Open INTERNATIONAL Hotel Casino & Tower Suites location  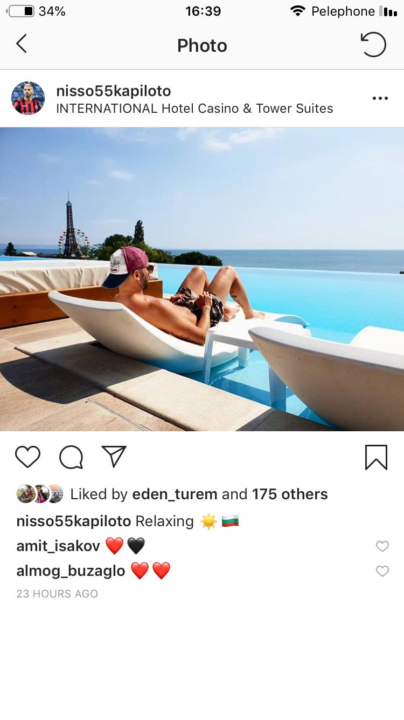[194, 108]
